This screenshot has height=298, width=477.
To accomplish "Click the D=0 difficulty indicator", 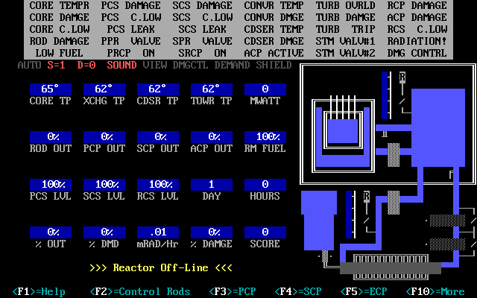I will [x=86, y=65].
